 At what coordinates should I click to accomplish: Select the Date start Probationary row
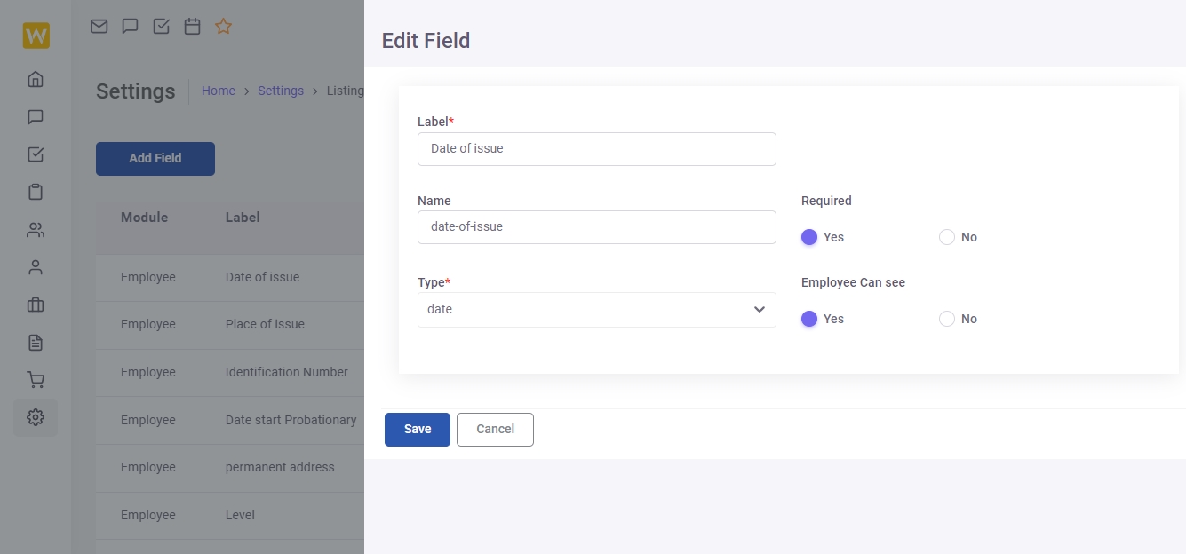pos(230,421)
